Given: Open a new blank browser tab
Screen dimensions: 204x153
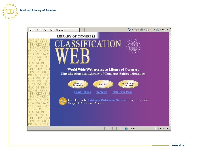Looking at the screenshot, I should (x=82, y=30).
